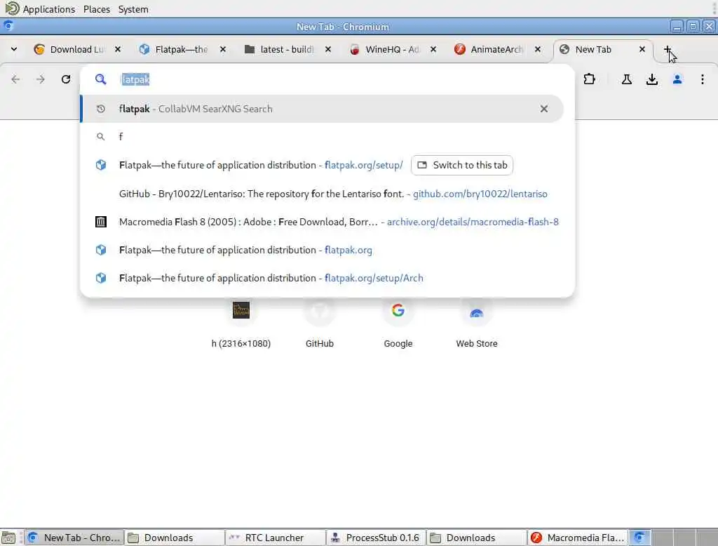Close the WineHQ tab
Viewport: 718px width, 546px height.
433,49
